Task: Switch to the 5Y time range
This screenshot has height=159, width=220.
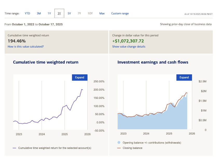Action: 69,13
